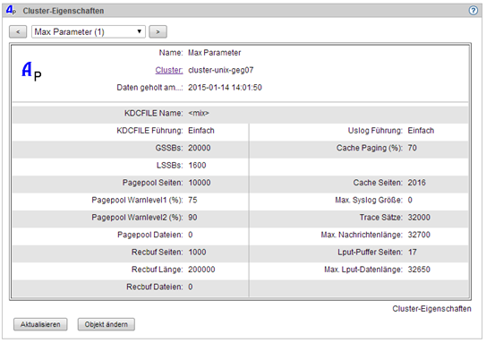The height and width of the screenshot is (343, 486).
Task: Click the KDCFILE Name value <mix>
Action: click(x=199, y=113)
